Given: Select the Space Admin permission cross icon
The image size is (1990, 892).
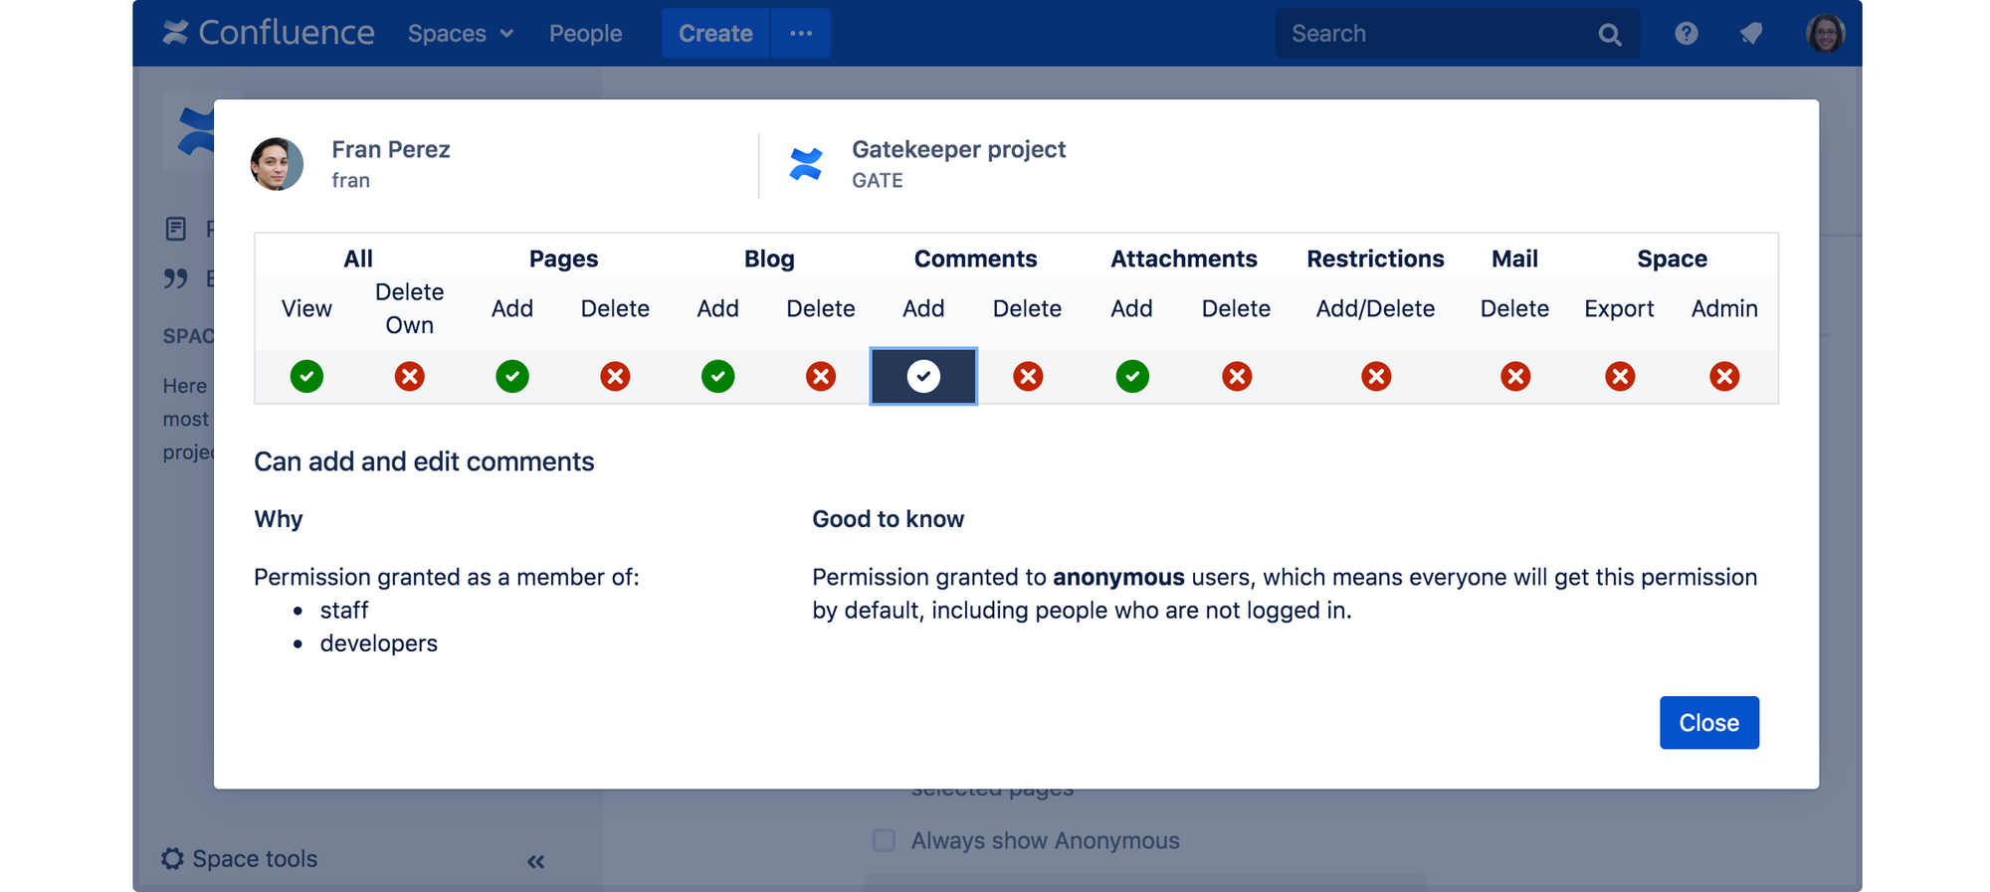Looking at the screenshot, I should click(1724, 377).
